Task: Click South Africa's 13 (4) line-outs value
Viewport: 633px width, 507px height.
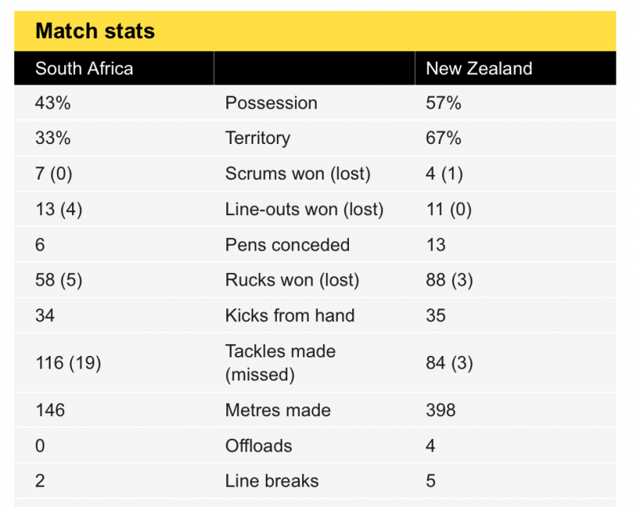Action: [x=59, y=210]
